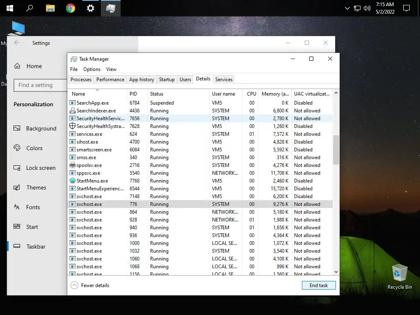Click the sppsvc.exe process icon

72,173
